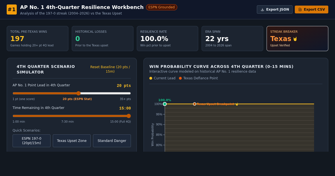
Task: Click the 'Texas Defiance Point' legend text
Action: [x=200, y=78]
